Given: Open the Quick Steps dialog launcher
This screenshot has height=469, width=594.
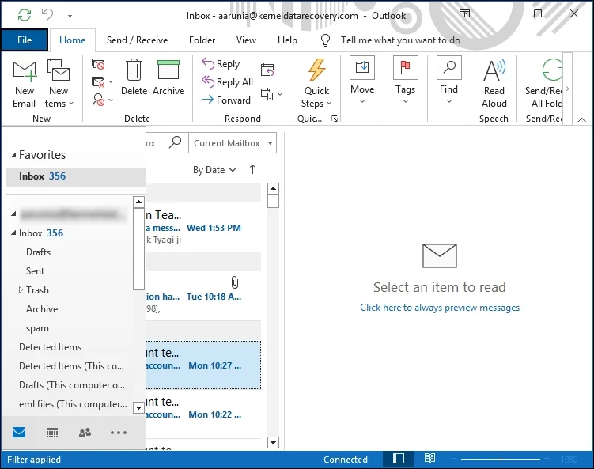Looking at the screenshot, I should pos(335,119).
